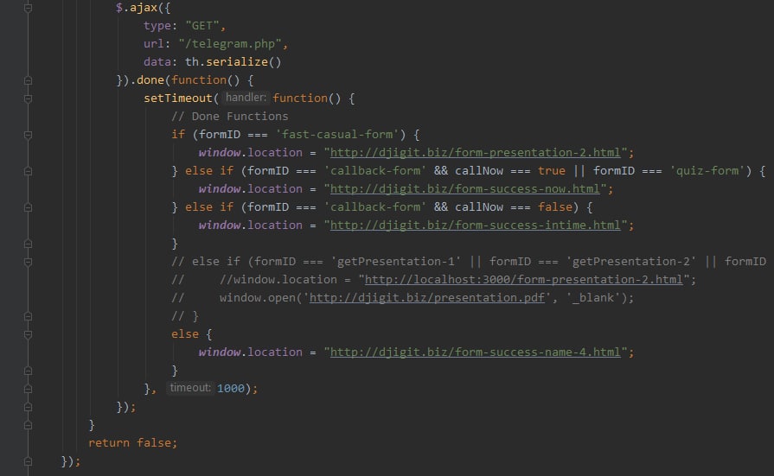The image size is (774, 476).
Task: Click the 'handler:' inlay hint
Action: pyautogui.click(x=246, y=98)
